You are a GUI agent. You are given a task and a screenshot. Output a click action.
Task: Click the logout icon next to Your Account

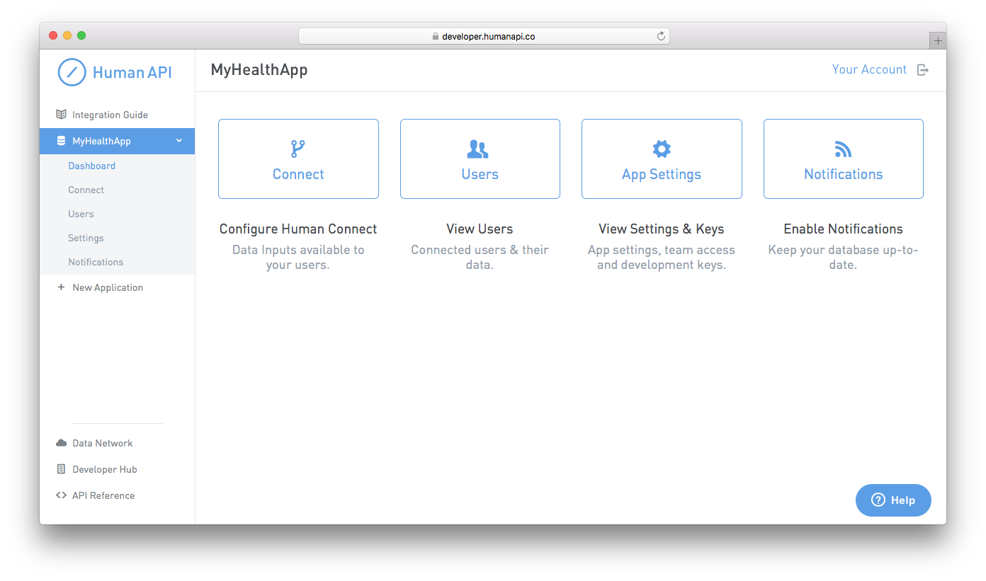click(922, 69)
